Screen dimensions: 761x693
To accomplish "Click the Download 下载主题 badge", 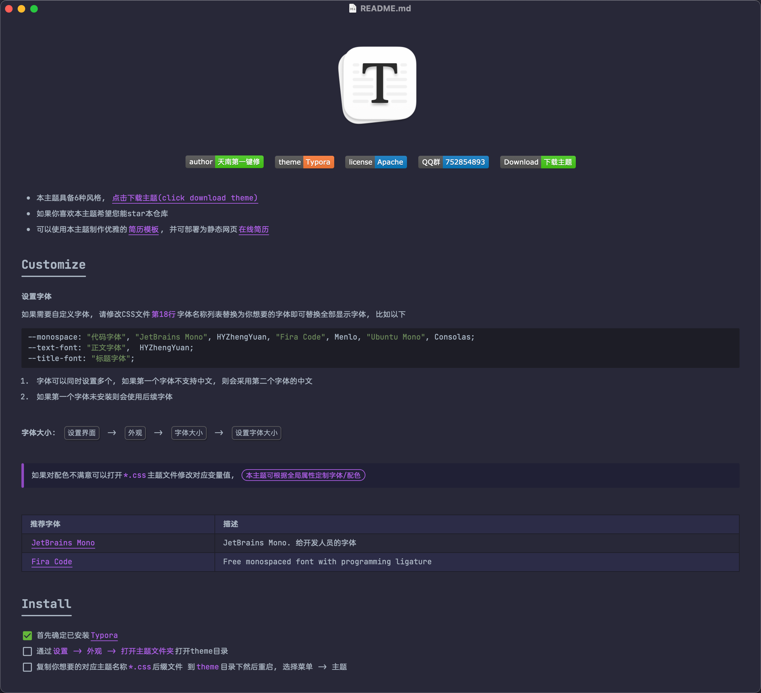I will pos(538,162).
